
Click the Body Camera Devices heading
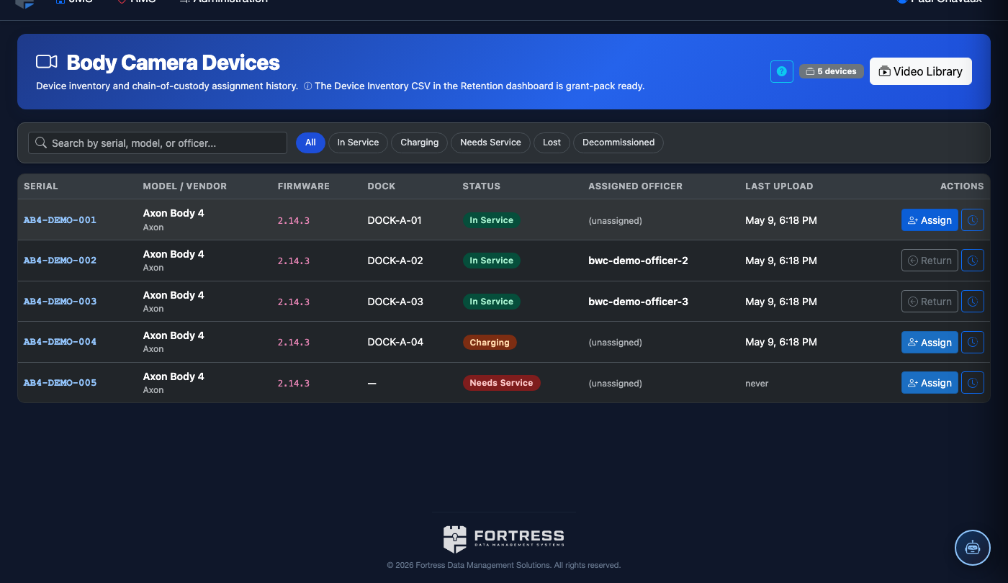click(173, 63)
